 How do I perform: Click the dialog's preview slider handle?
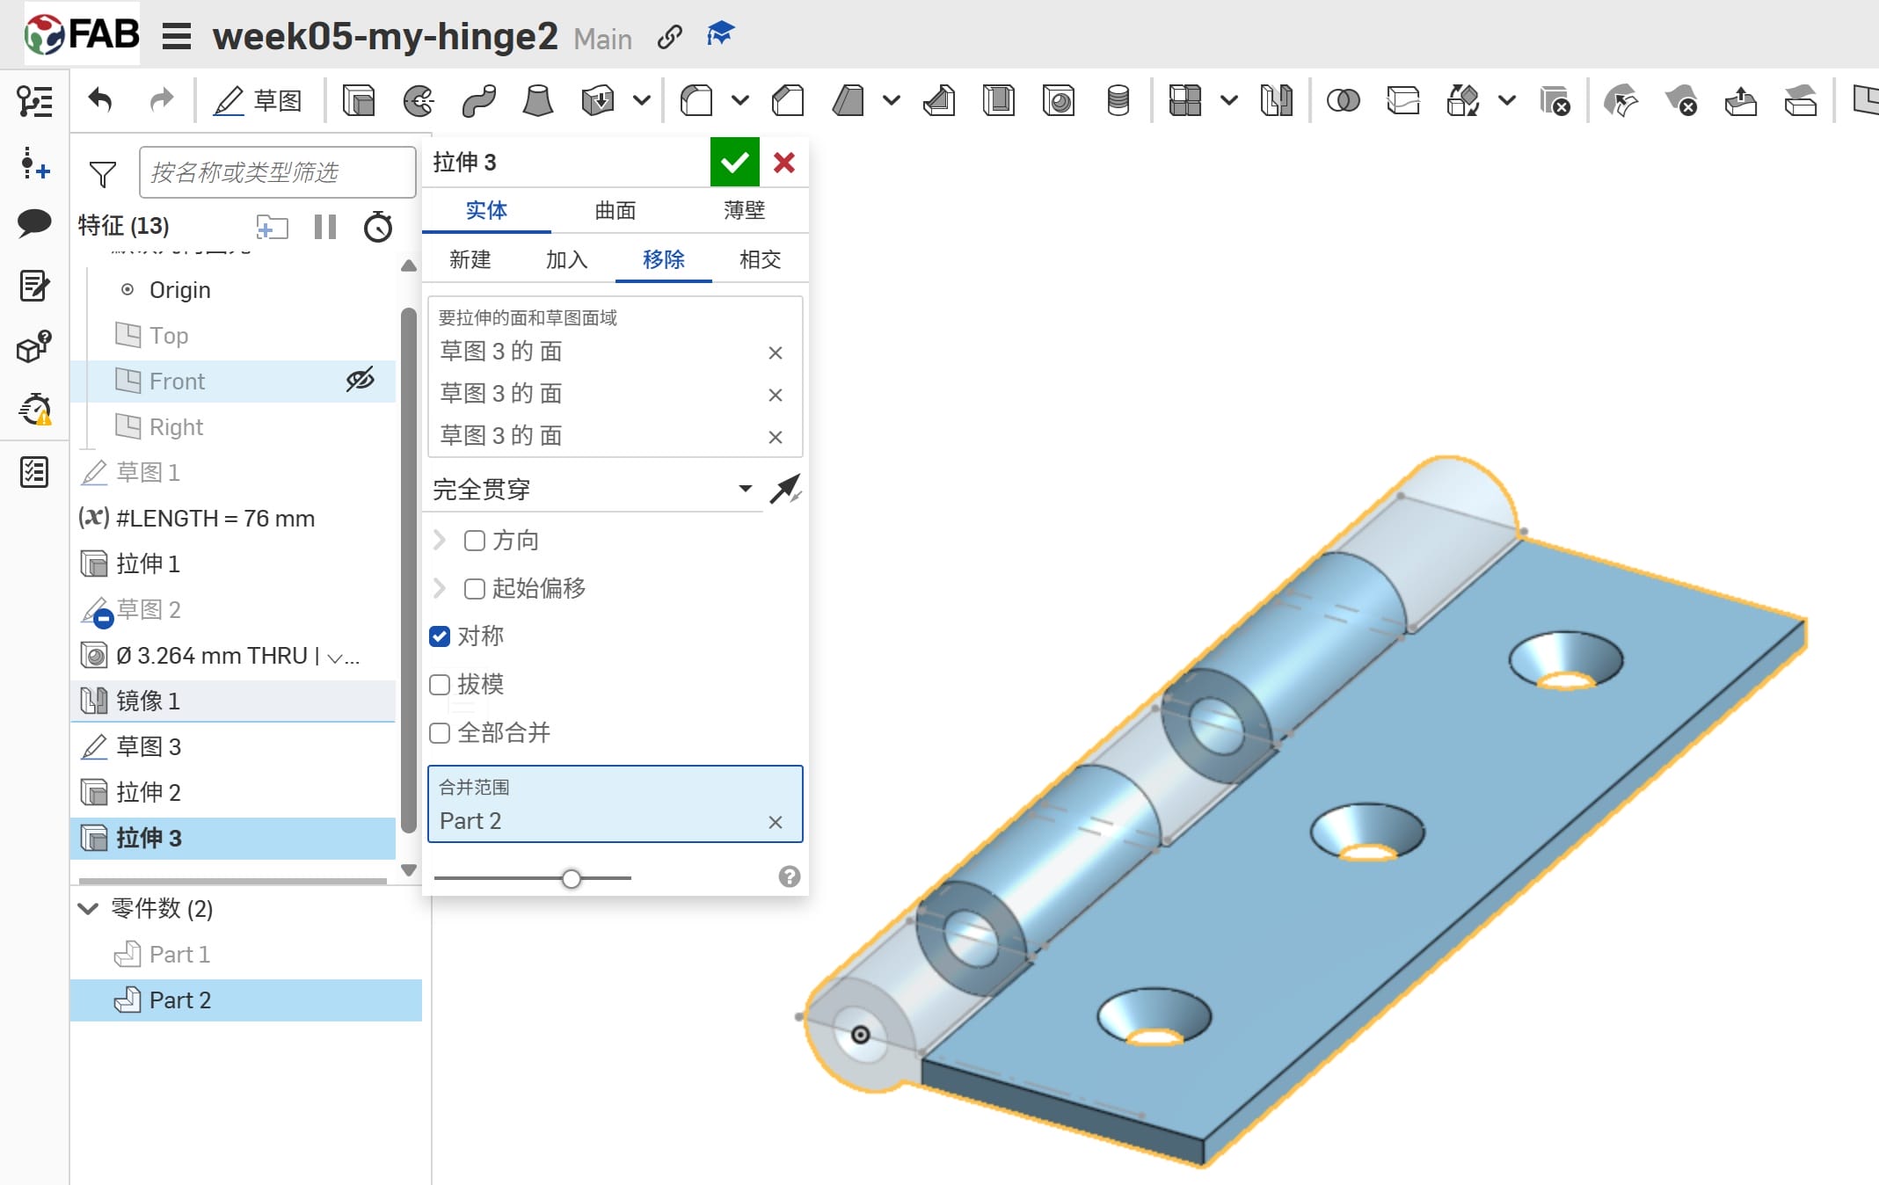[572, 878]
